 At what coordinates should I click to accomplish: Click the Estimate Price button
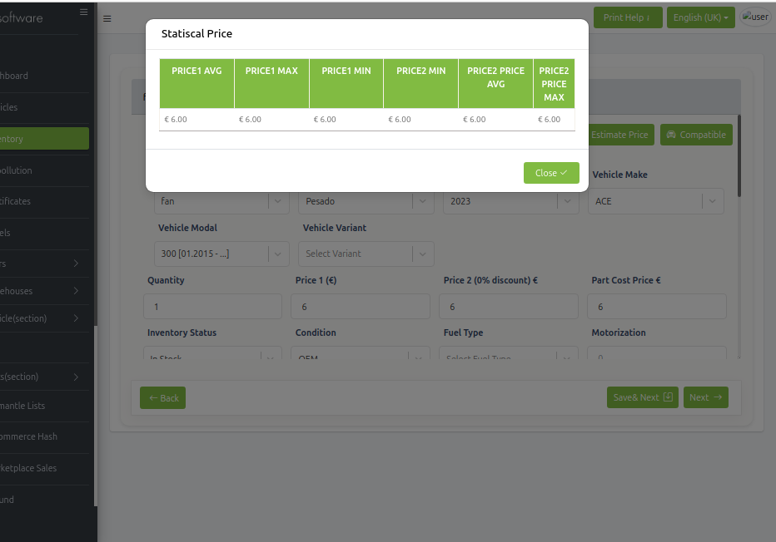[619, 135]
